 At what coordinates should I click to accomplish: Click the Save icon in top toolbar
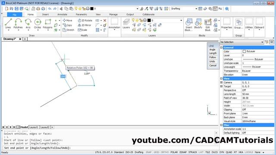click(x=16, y=9)
